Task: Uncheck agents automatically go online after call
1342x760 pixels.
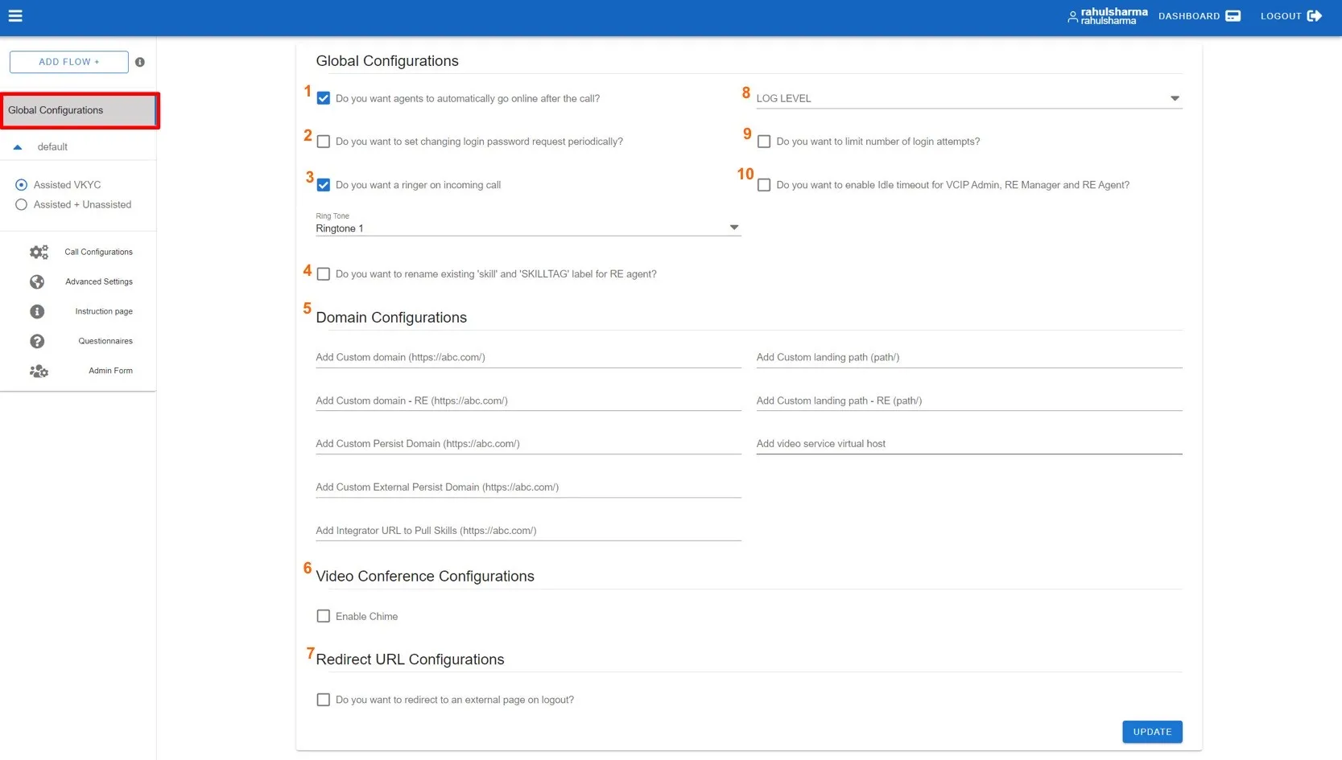Action: (x=324, y=98)
